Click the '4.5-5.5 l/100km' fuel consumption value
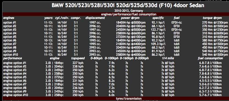Screen dimensions: 229x101 coord(210,81)
